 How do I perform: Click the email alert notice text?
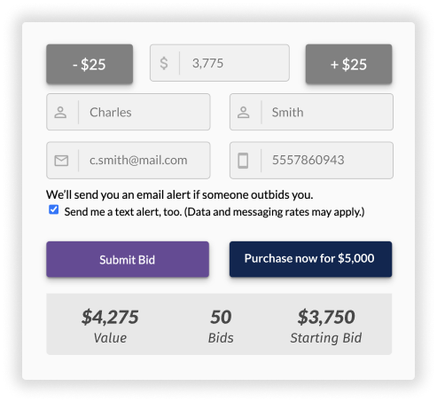pos(180,195)
